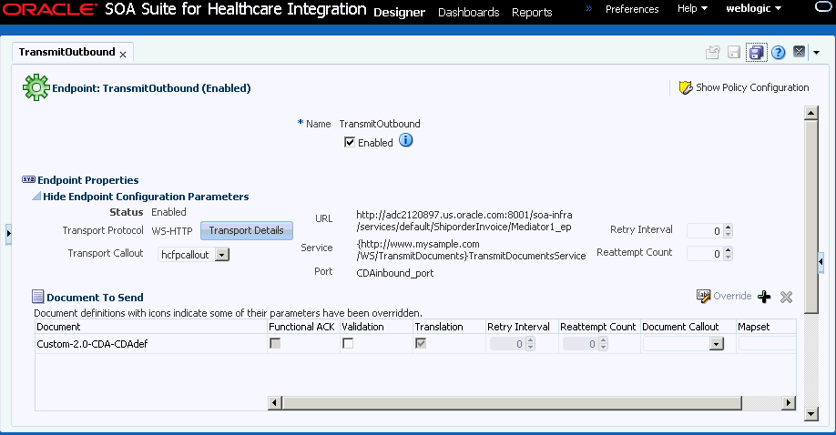Click the oval icon in top-right corner
836x435 pixels.
point(824,7)
